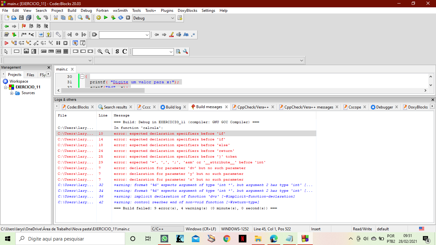The width and height of the screenshot is (436, 245).
Task: Zoom in with the plus magnifier icon
Action: [x=100, y=51]
